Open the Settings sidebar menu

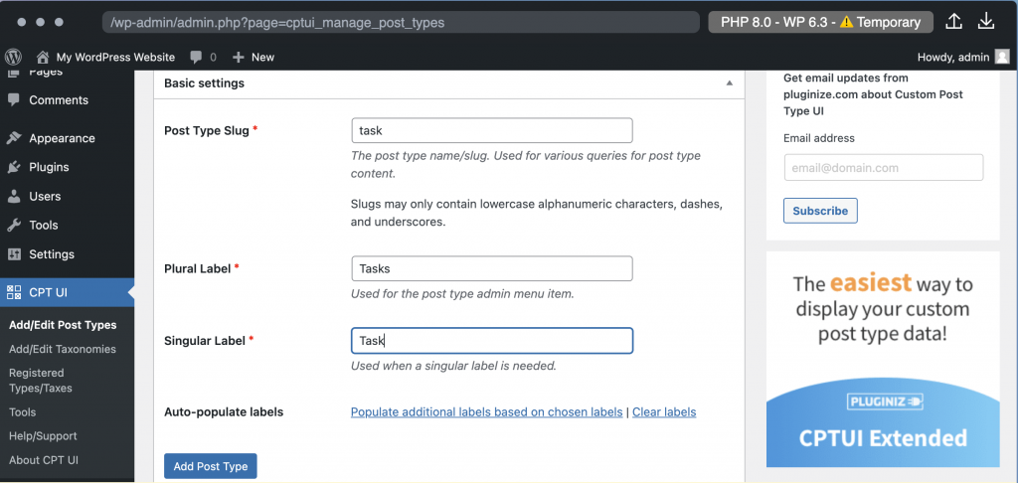click(52, 253)
